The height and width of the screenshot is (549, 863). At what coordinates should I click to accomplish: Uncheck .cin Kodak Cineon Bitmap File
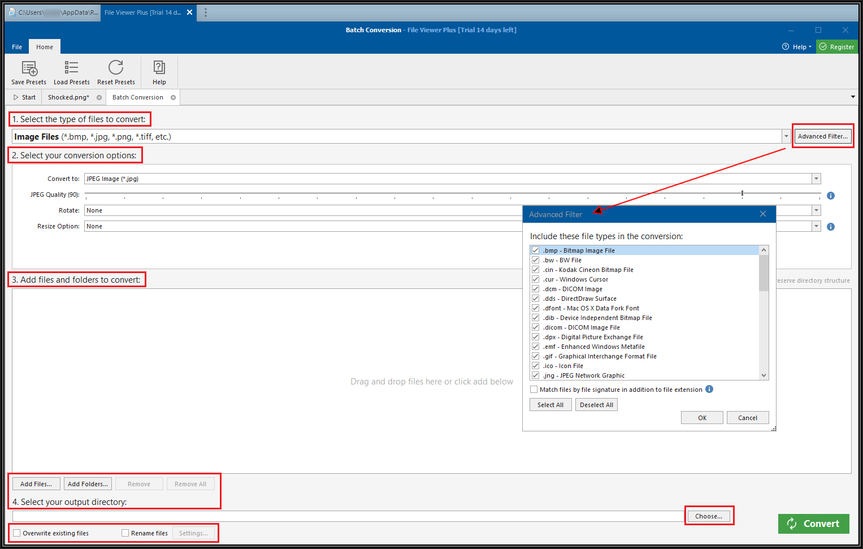pos(535,270)
